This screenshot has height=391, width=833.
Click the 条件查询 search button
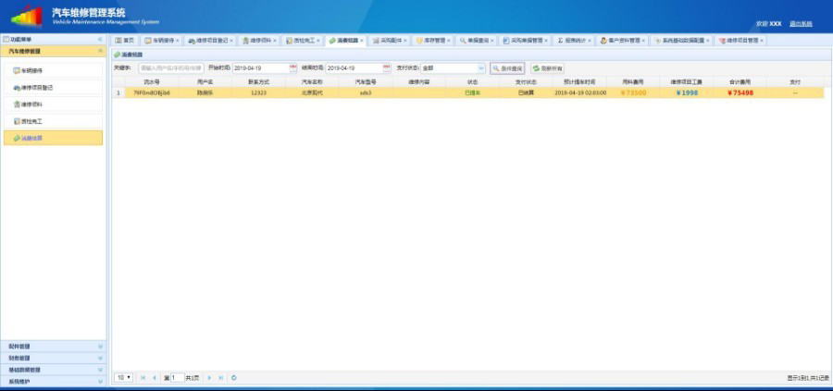click(x=507, y=68)
